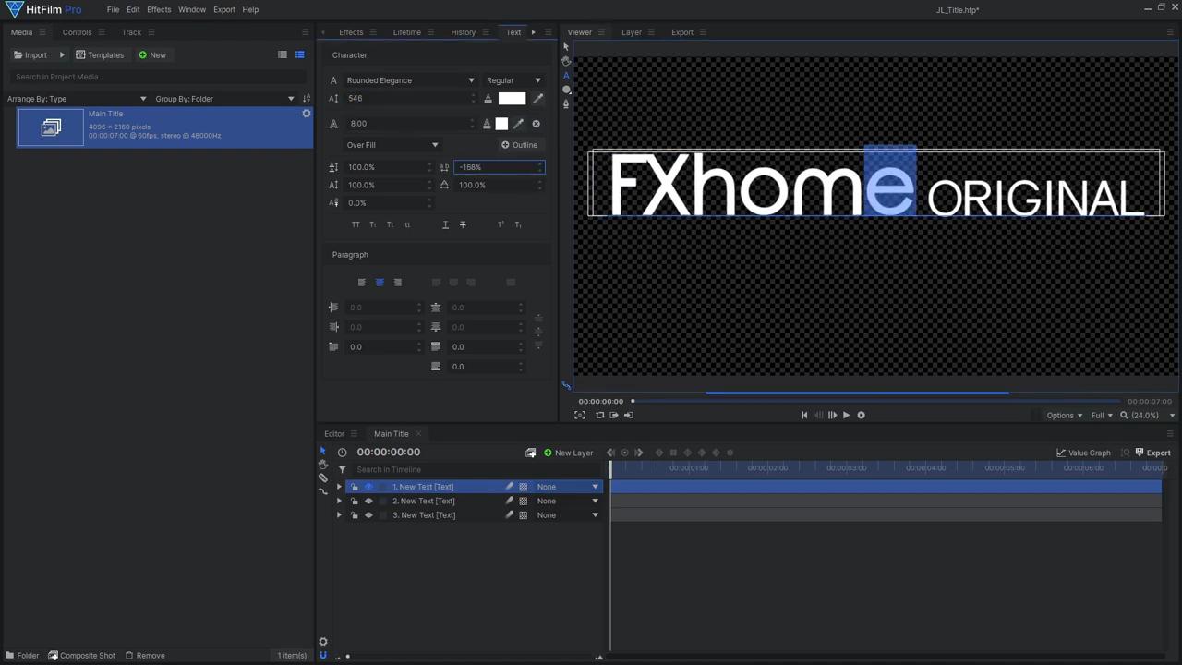Hide layer 3 New Text
The width and height of the screenshot is (1182, 665).
pyautogui.click(x=368, y=515)
